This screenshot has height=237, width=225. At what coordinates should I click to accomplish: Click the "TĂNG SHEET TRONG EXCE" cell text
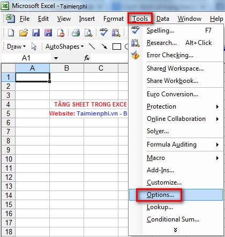point(91,104)
